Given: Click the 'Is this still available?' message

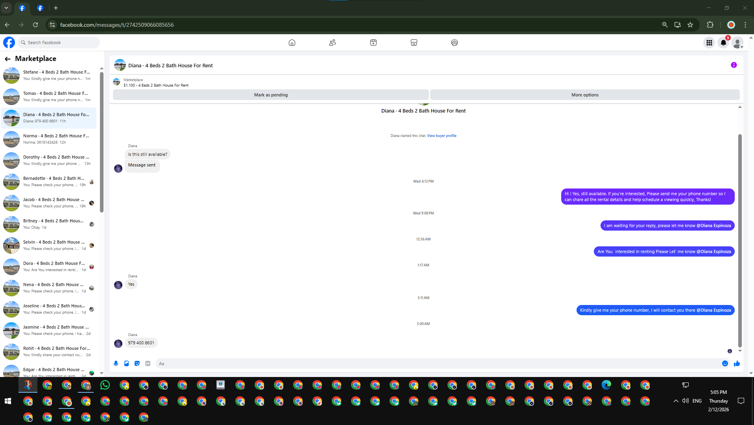Looking at the screenshot, I should (x=148, y=154).
